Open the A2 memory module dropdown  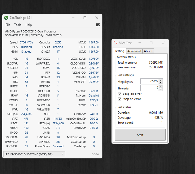click(34, 154)
